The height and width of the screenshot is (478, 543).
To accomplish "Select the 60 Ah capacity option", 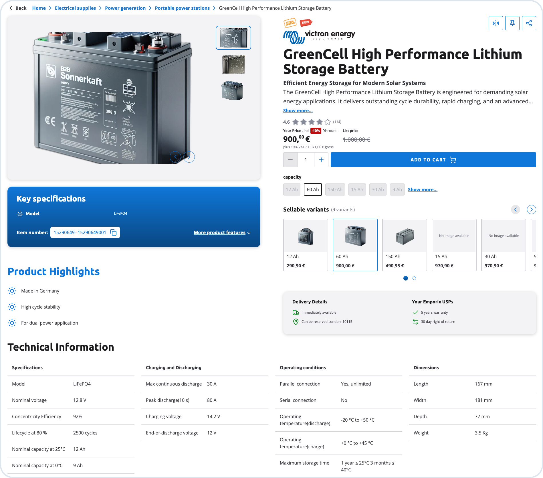I will 313,189.
